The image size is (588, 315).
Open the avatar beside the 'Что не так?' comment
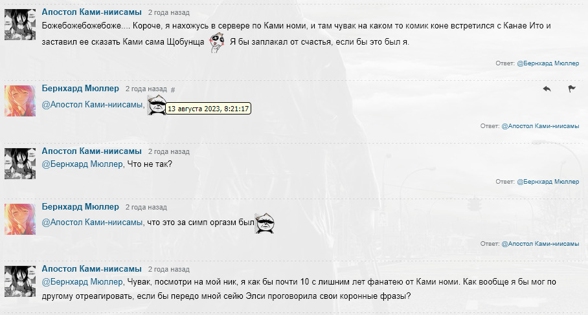pyautogui.click(x=20, y=163)
